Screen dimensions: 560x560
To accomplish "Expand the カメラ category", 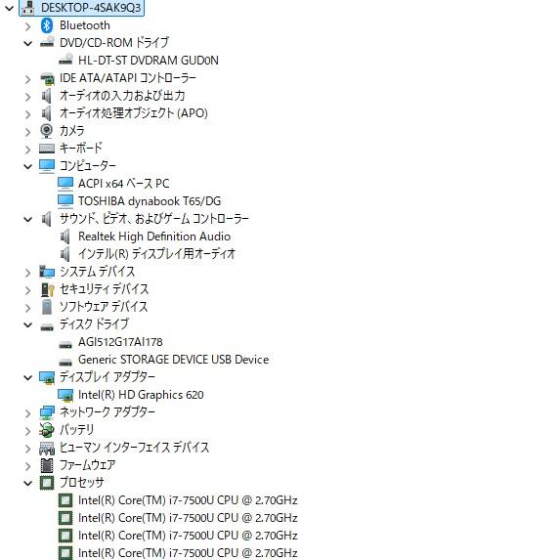I will pos(28,132).
